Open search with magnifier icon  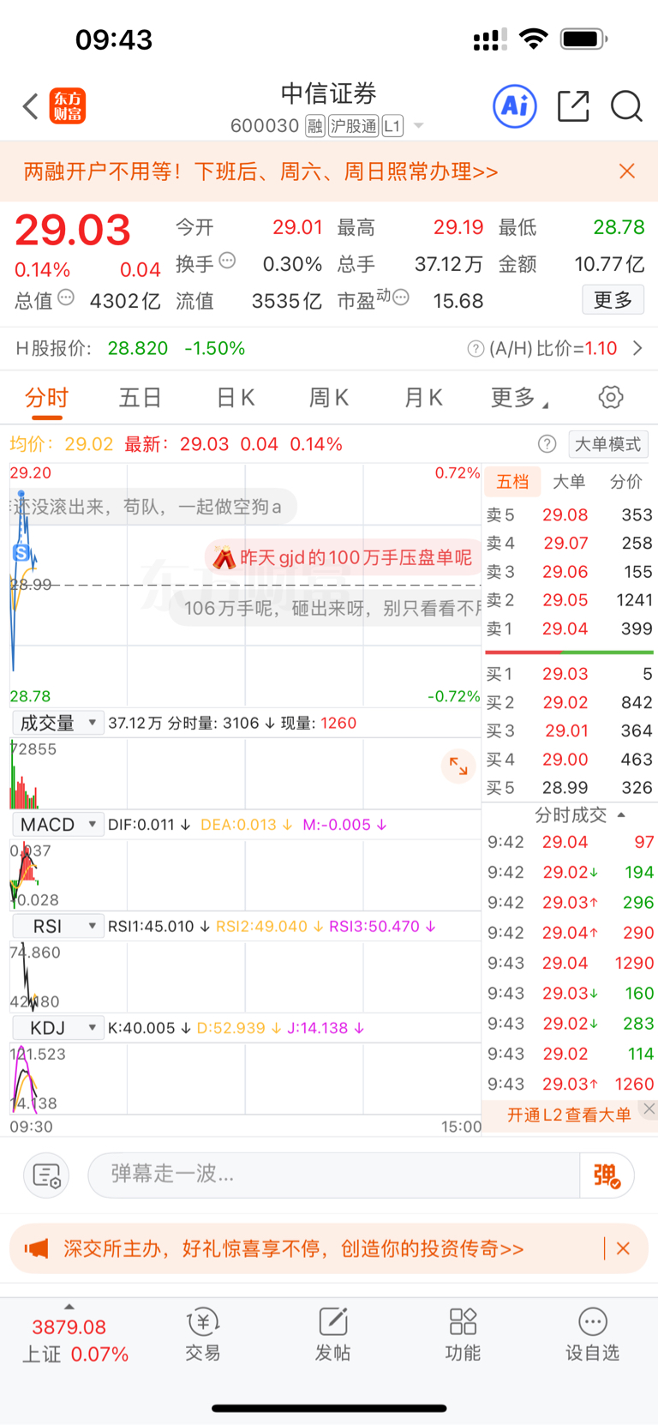[626, 106]
